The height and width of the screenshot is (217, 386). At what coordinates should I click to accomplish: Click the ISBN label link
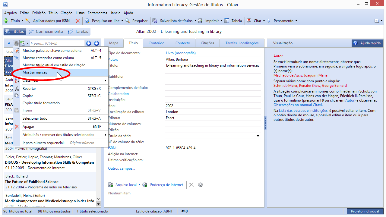coord(112,148)
